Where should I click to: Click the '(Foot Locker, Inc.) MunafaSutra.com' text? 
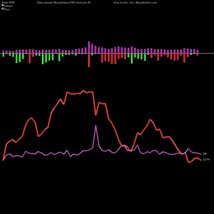click(135, 3)
